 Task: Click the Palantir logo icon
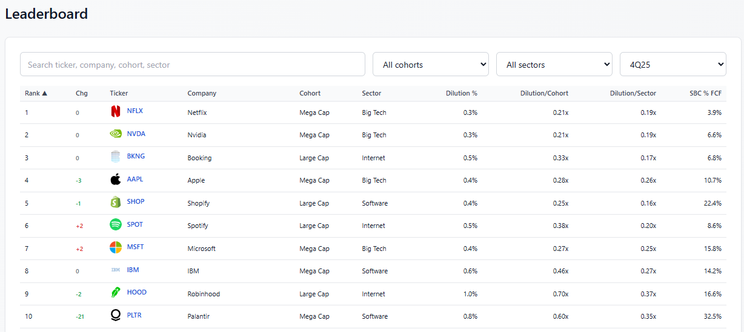(x=116, y=315)
